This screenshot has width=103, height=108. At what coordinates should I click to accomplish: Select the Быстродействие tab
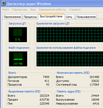[x=51, y=16]
